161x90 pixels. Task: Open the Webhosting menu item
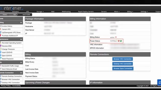[x=66, y=12]
